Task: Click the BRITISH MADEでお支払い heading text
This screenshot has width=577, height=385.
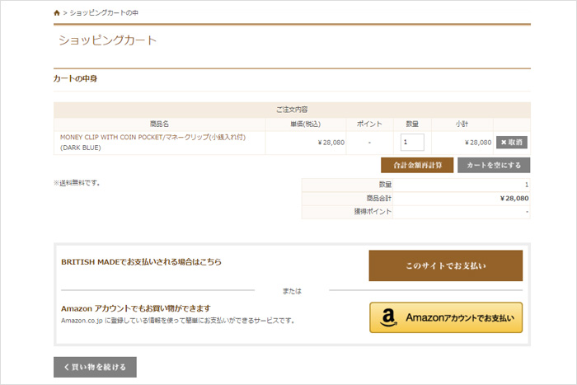Action: pos(141,262)
